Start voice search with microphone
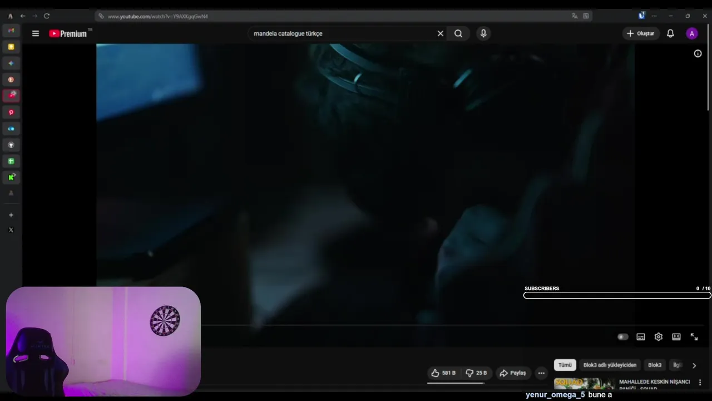Image resolution: width=712 pixels, height=401 pixels. tap(483, 33)
